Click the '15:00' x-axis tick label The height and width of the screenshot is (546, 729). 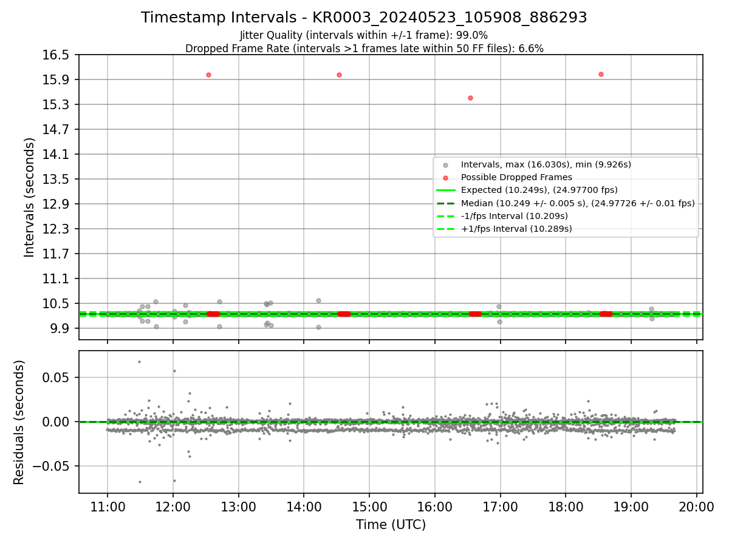(369, 507)
